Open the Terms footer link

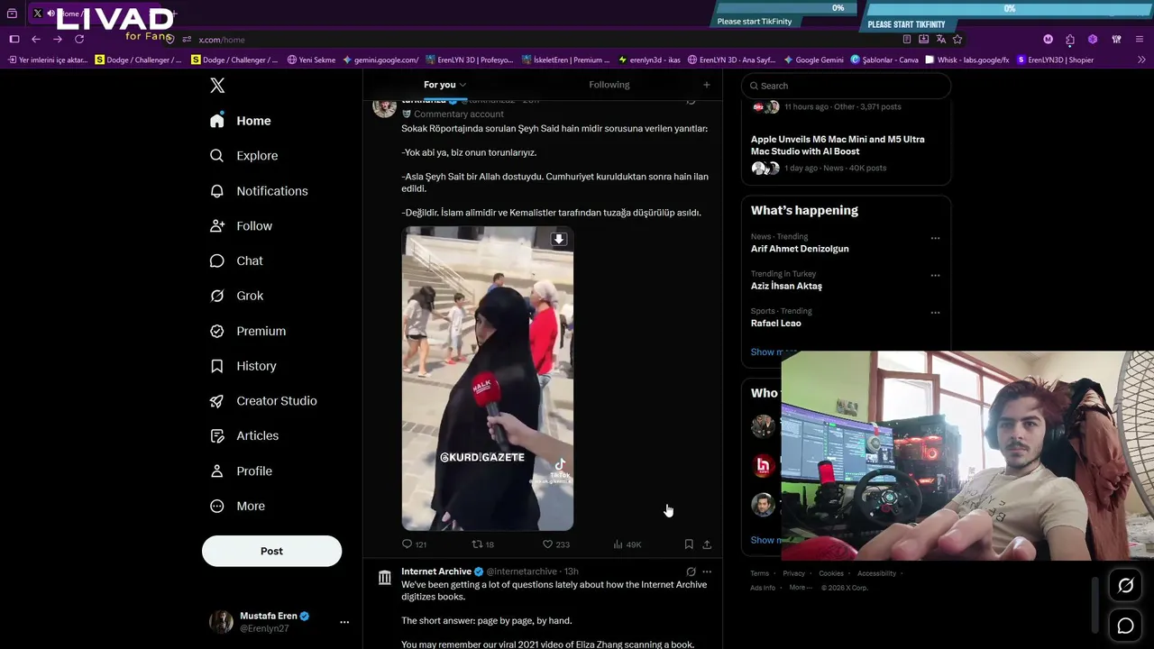click(760, 573)
